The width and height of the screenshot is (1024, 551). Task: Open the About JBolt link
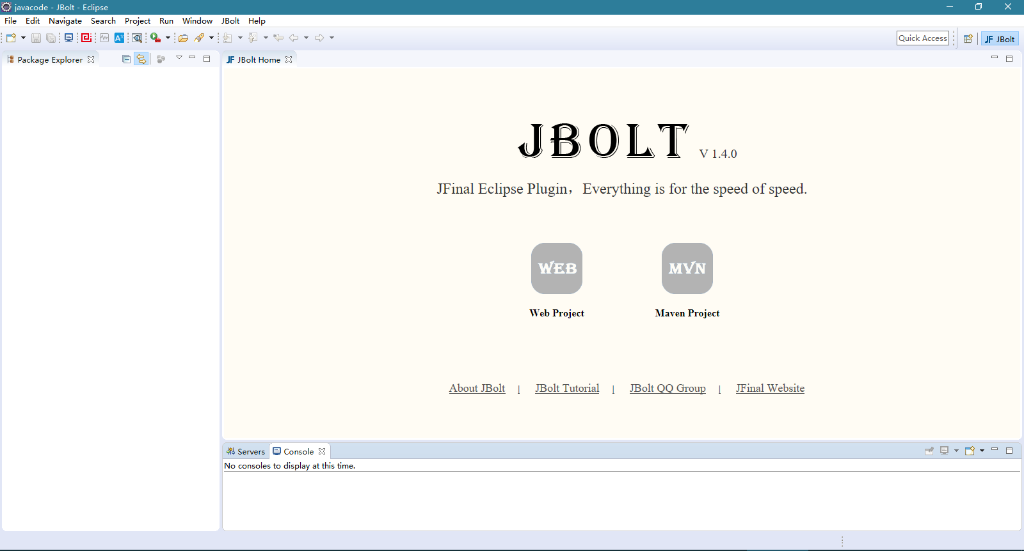[x=477, y=388]
